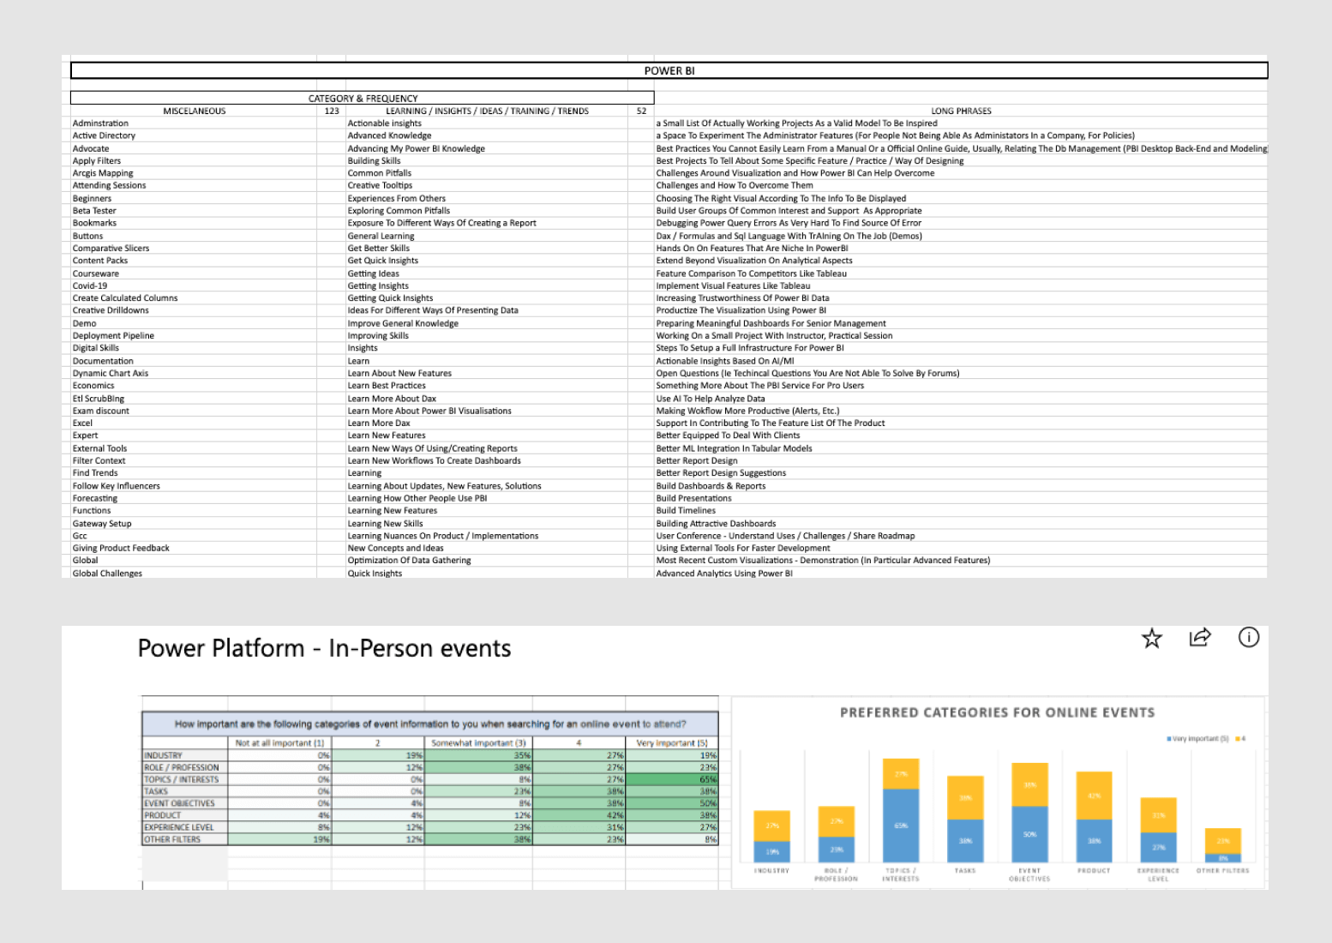Click the New Concepts and Ideas cell

487,548
